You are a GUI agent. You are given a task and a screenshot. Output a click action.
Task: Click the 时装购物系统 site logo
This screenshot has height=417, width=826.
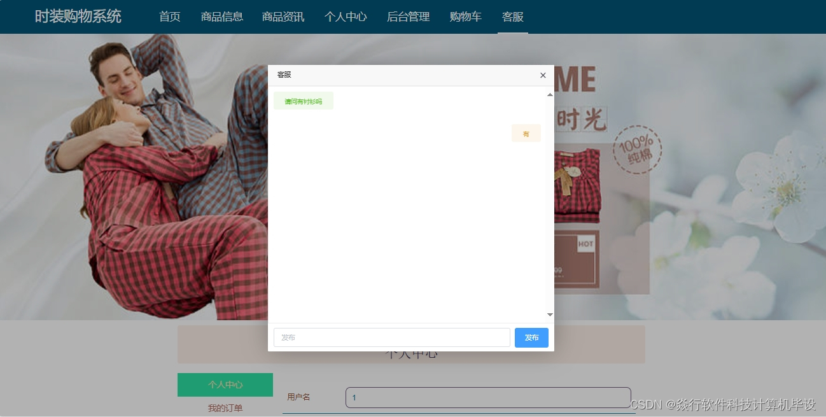78,17
